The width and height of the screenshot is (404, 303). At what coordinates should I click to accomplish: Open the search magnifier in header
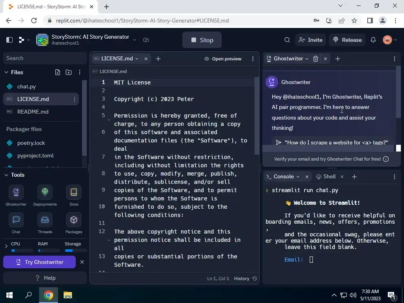click(x=287, y=40)
